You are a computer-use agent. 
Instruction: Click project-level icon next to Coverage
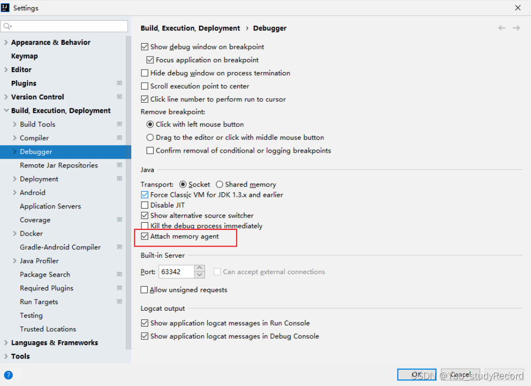click(120, 220)
